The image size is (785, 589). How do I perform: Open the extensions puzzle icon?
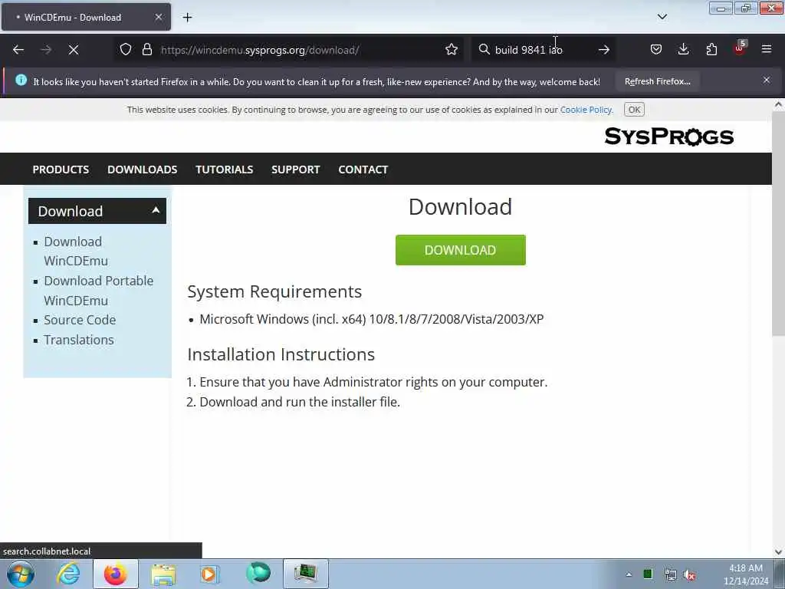pos(711,50)
